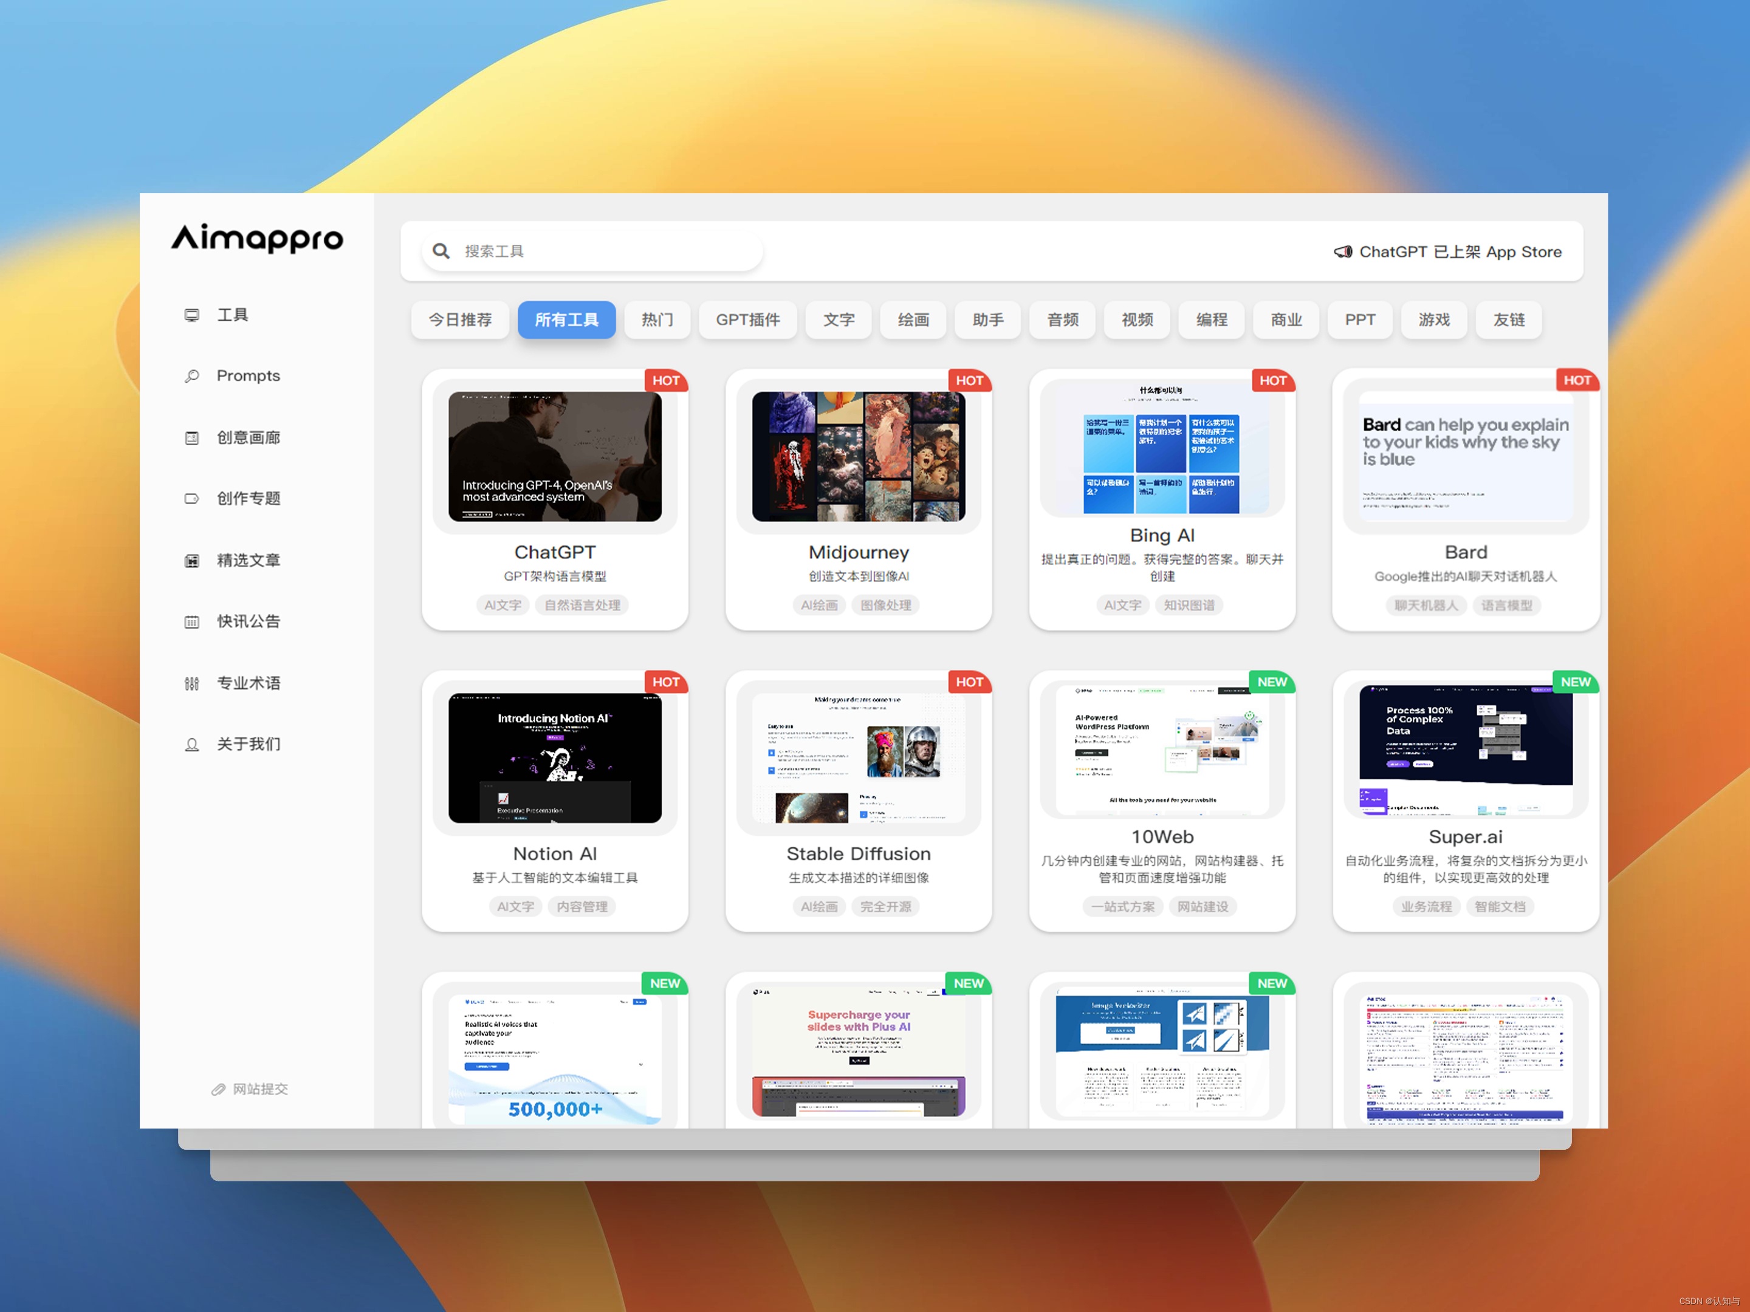Screen dimensions: 1750x1312
Task: Click the 关于我们 person icon
Action: [x=191, y=744]
